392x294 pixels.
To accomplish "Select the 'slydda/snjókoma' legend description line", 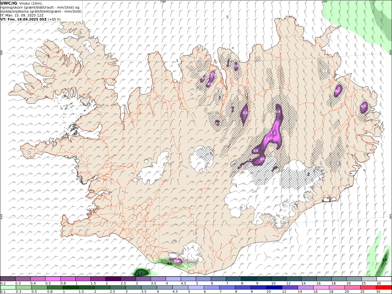I will coord(41,11).
